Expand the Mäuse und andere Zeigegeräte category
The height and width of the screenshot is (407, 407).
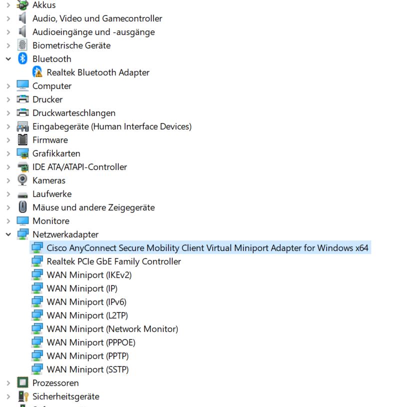(x=8, y=207)
